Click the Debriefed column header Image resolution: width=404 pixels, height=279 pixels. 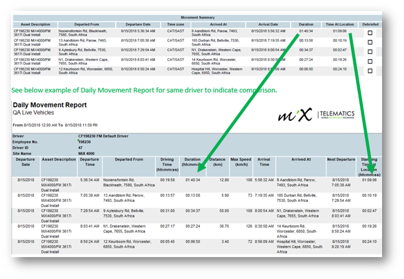click(x=370, y=25)
